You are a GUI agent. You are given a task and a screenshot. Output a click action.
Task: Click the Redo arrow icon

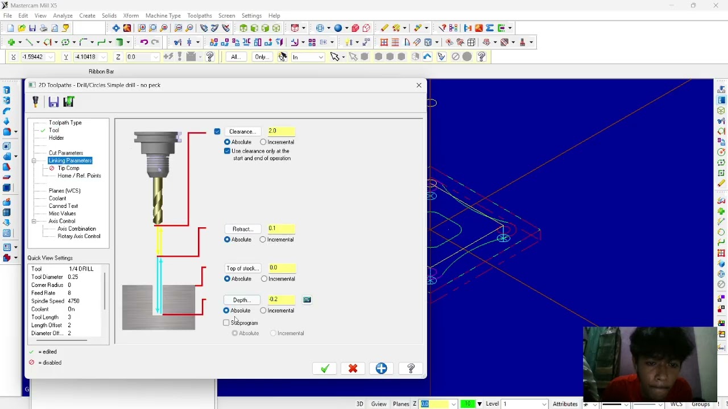[x=155, y=42]
